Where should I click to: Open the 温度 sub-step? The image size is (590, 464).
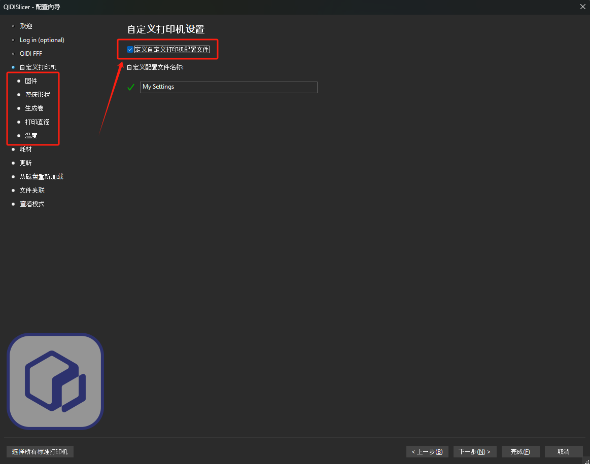coord(31,136)
